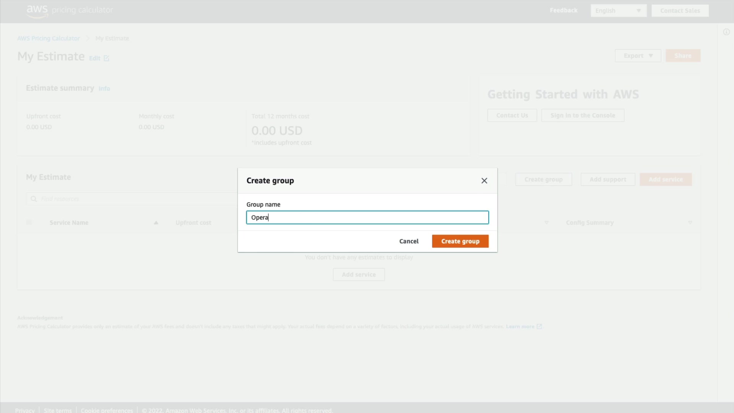This screenshot has width=734, height=413.
Task: Click the orange Create group button
Action: [x=460, y=241]
